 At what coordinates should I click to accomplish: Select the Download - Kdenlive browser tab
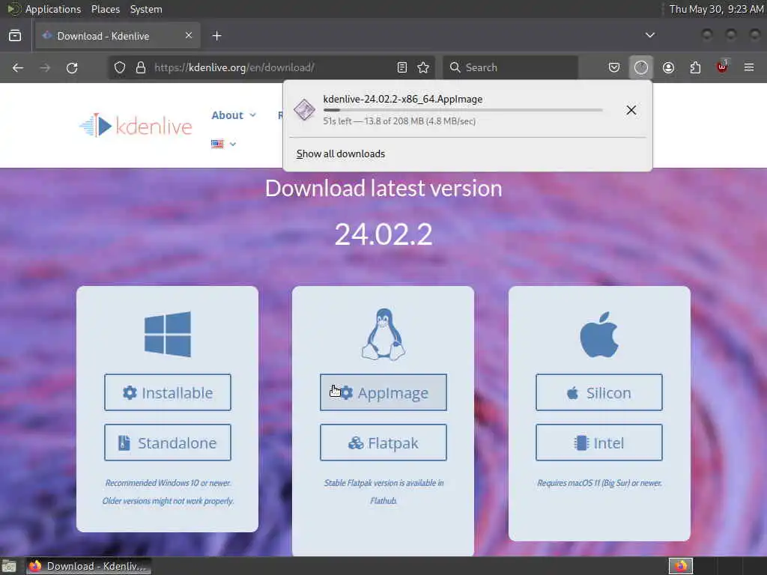point(118,36)
